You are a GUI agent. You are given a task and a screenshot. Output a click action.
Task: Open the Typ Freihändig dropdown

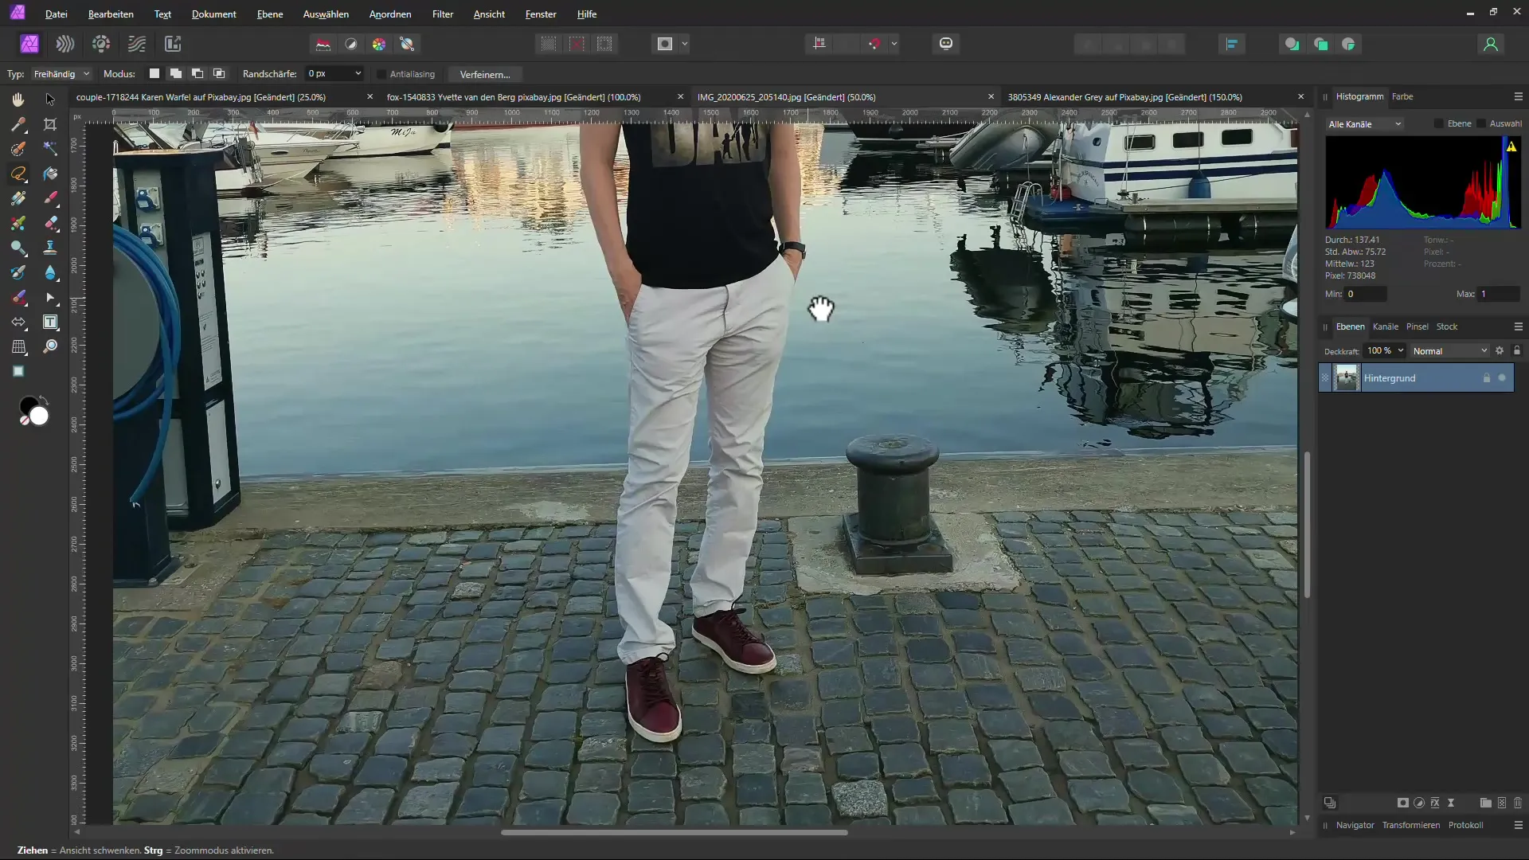(x=61, y=74)
